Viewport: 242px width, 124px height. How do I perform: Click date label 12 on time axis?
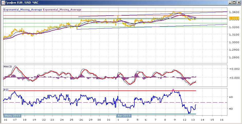coord(184,120)
